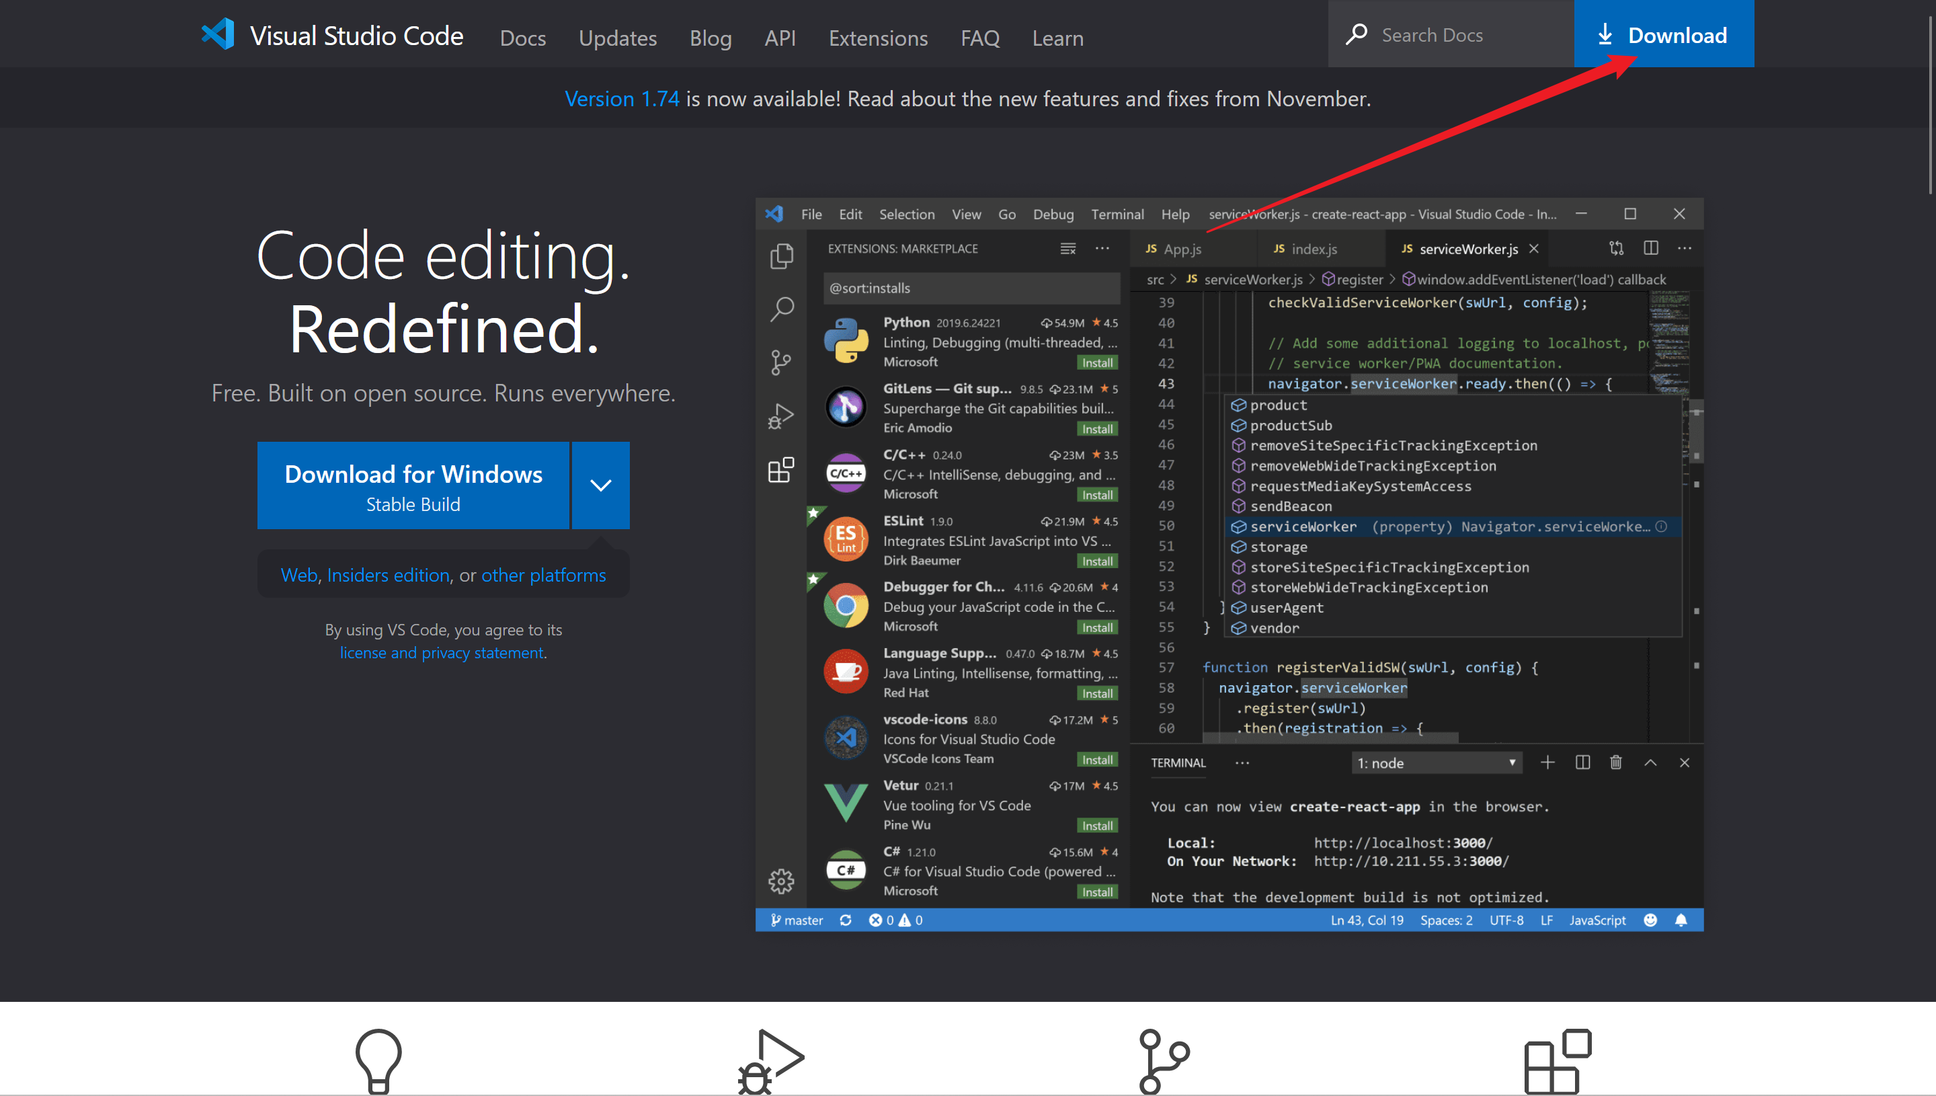Click the ESLint extension icon

click(846, 539)
